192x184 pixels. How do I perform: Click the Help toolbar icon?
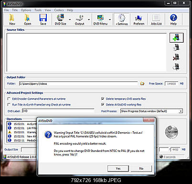[x=173, y=20]
